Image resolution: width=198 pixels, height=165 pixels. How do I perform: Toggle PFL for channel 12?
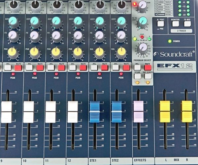coord(73,68)
